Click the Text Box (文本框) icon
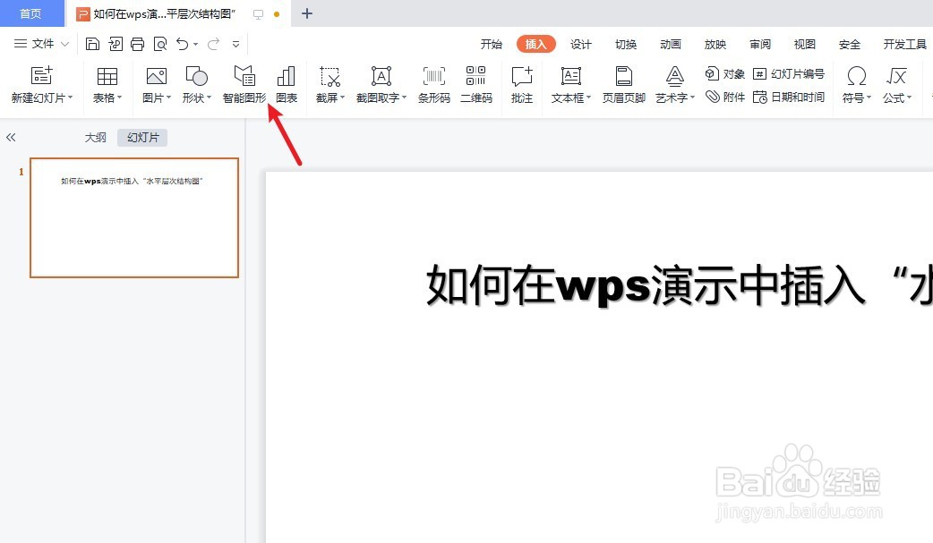This screenshot has height=543, width=933. click(570, 75)
